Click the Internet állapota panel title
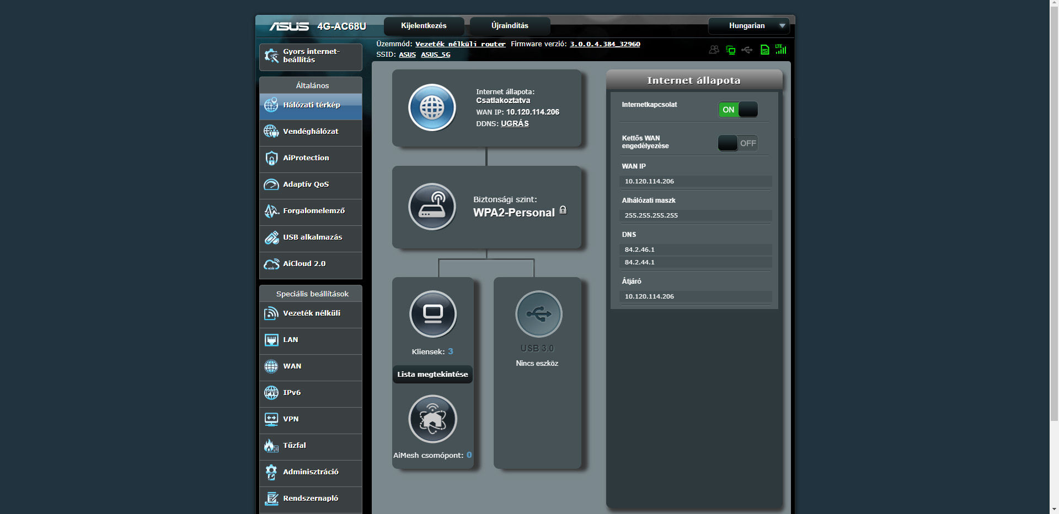Viewport: 1059px width, 514px height. pos(694,80)
